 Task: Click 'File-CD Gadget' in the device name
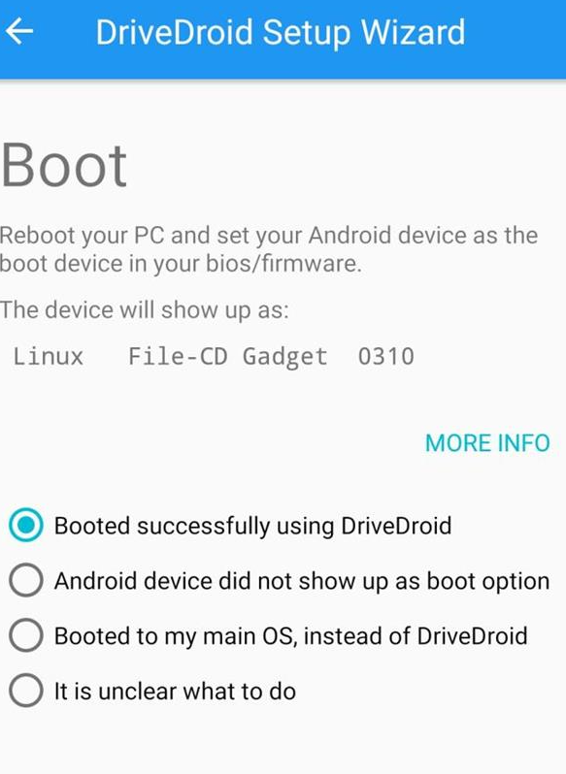coord(228,357)
